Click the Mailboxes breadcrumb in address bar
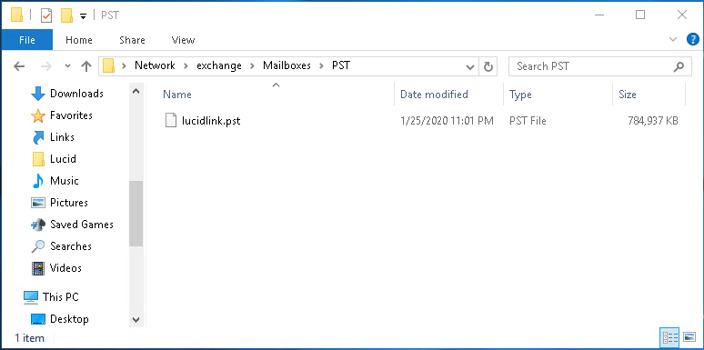Viewport: 704px width, 350px height. click(x=287, y=65)
